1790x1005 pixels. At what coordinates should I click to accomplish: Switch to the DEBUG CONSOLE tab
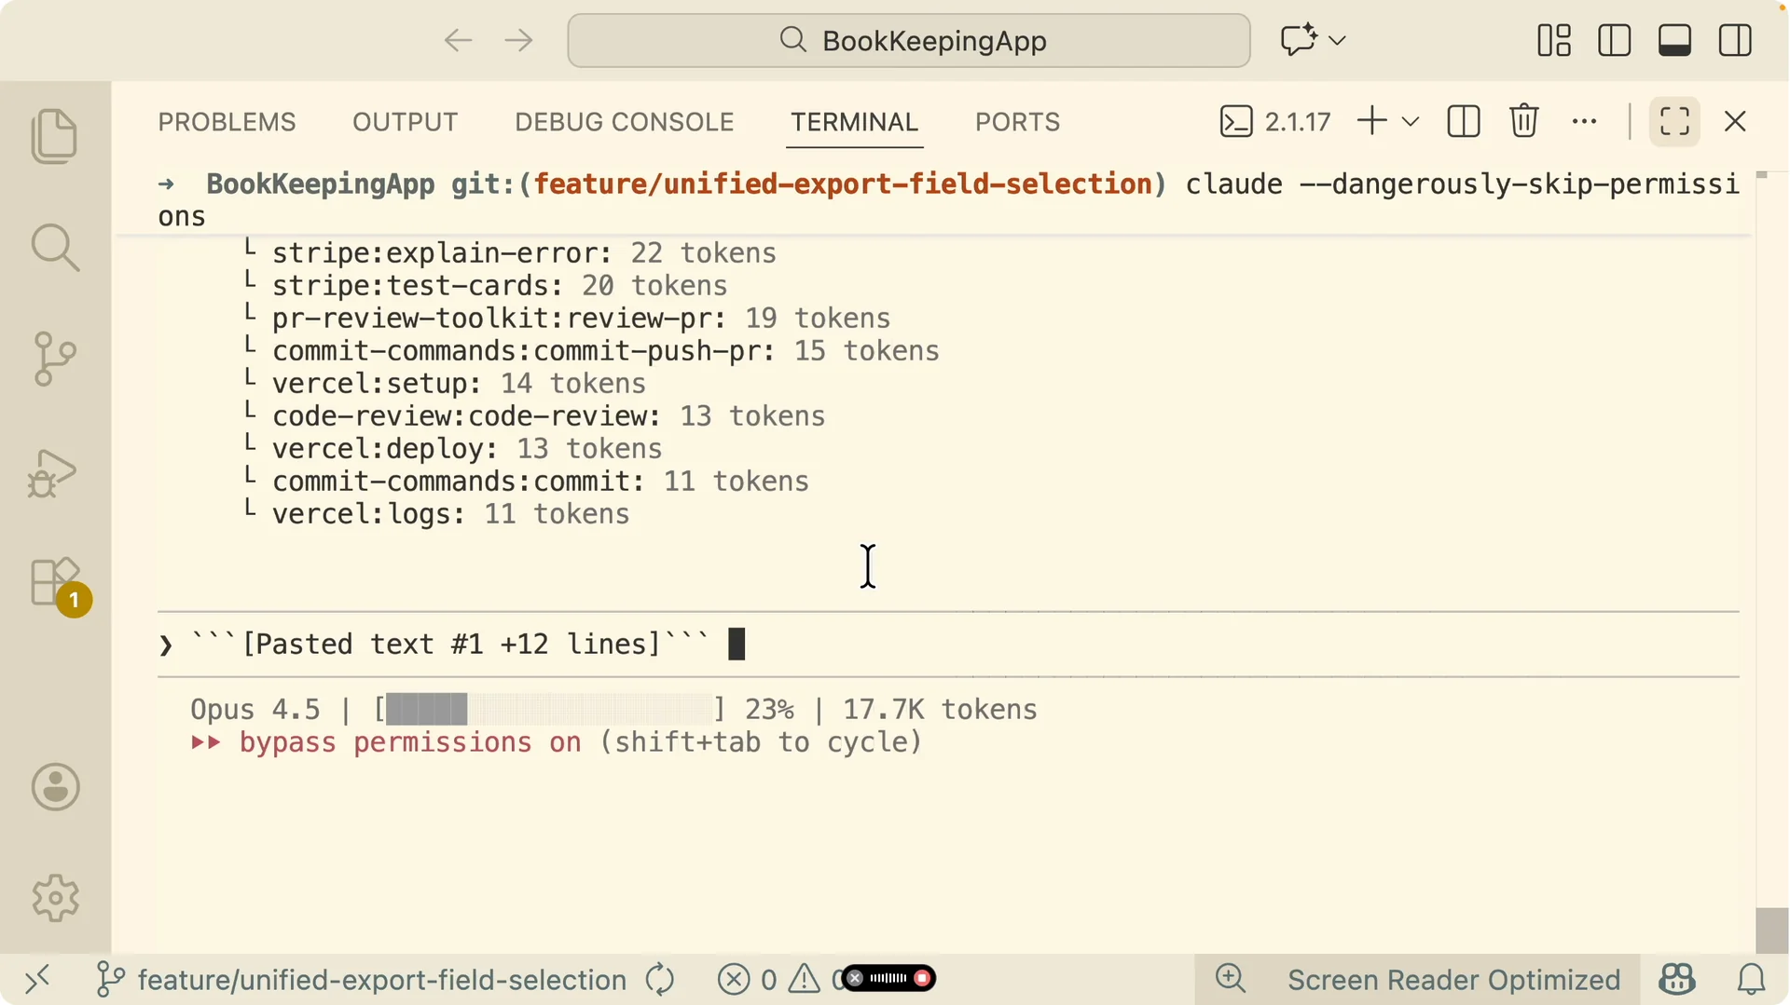coord(625,122)
